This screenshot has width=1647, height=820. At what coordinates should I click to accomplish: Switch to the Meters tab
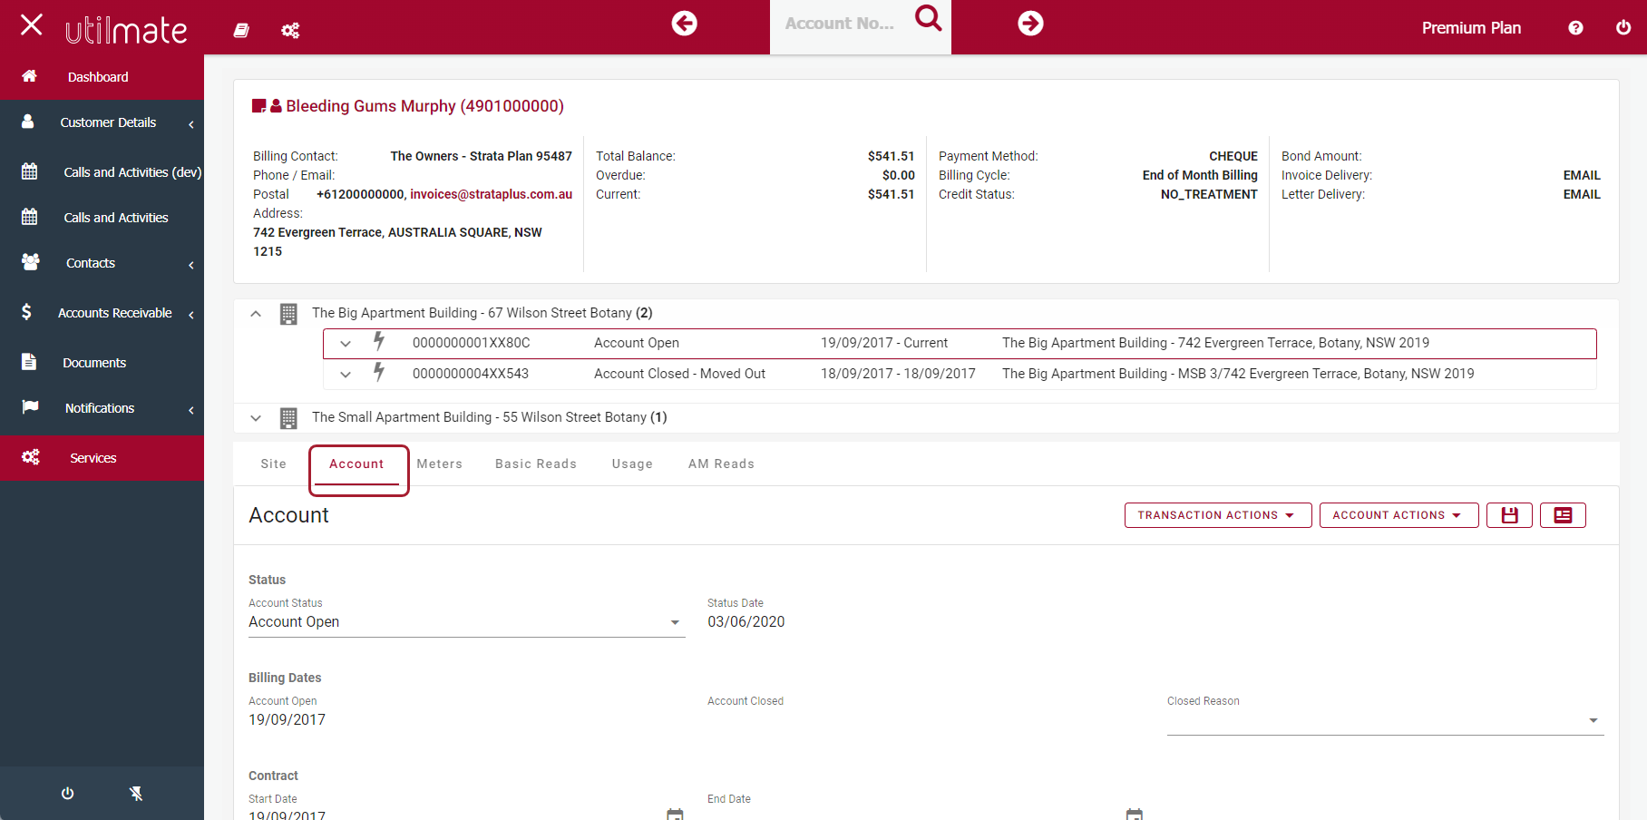tap(440, 464)
